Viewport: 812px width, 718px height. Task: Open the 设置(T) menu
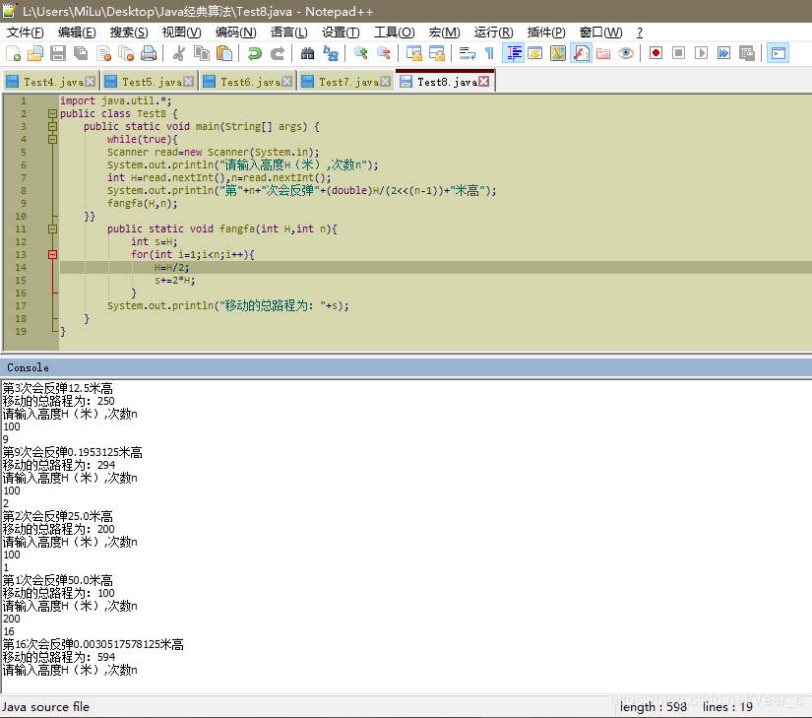pos(341,33)
